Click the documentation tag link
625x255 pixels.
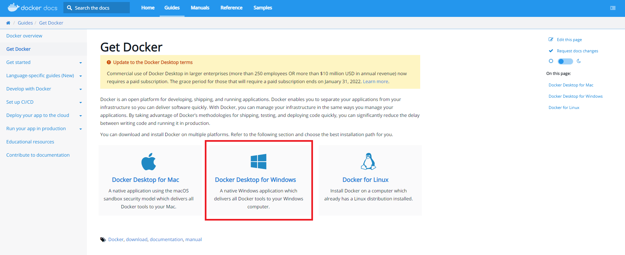pos(166,239)
